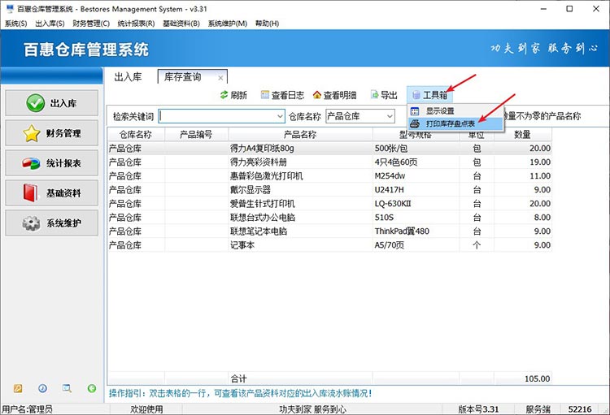Image resolution: width=610 pixels, height=415 pixels.
Task: Click quantity 11.00 cell
Action: (523, 176)
